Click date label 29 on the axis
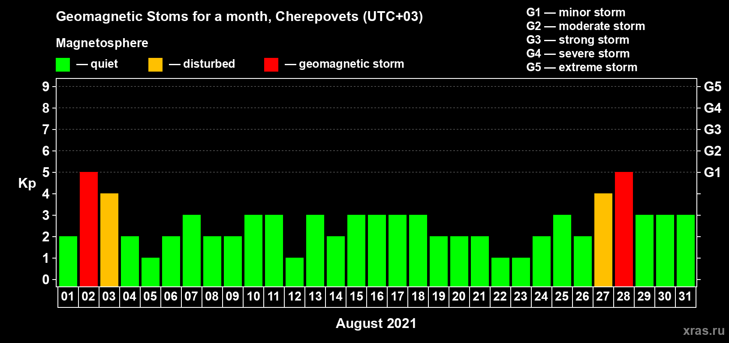This screenshot has width=729, height=343. tap(644, 296)
